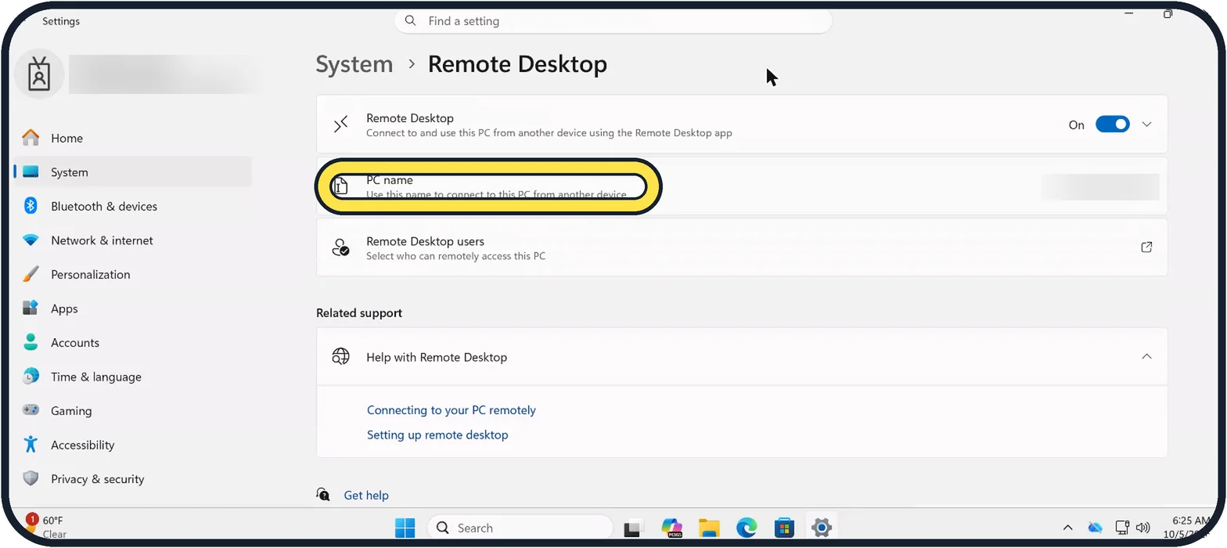The height and width of the screenshot is (548, 1227).
Task: Click the Find a setting search field
Action: [613, 21]
